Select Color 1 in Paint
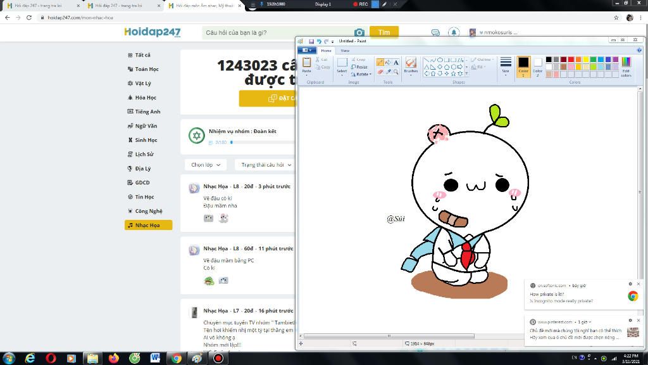The width and height of the screenshot is (648, 365). pos(523,66)
